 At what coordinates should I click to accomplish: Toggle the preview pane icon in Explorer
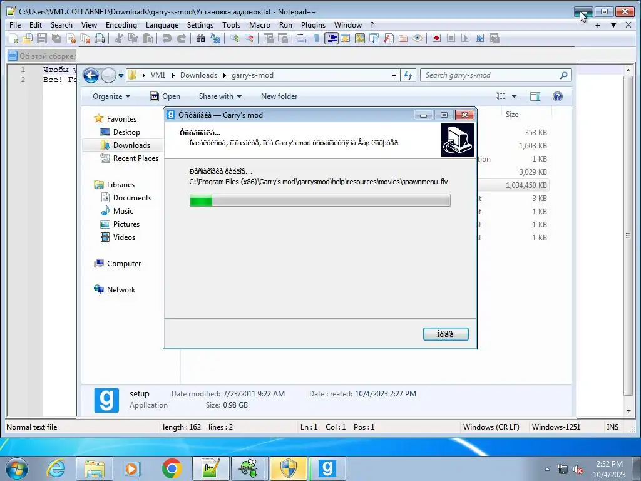pyautogui.click(x=535, y=96)
